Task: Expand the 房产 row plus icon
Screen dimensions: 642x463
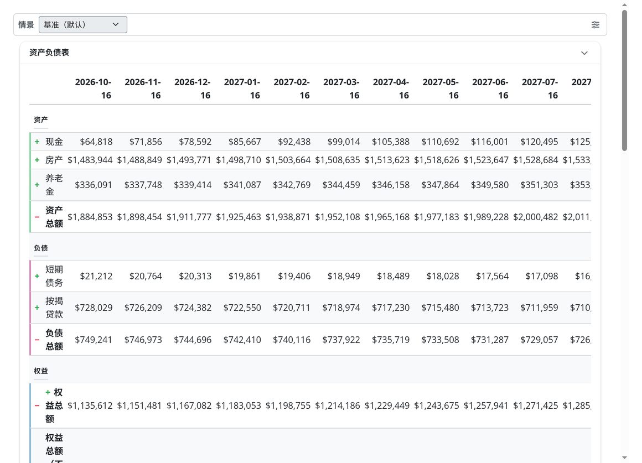Action: coord(37,160)
